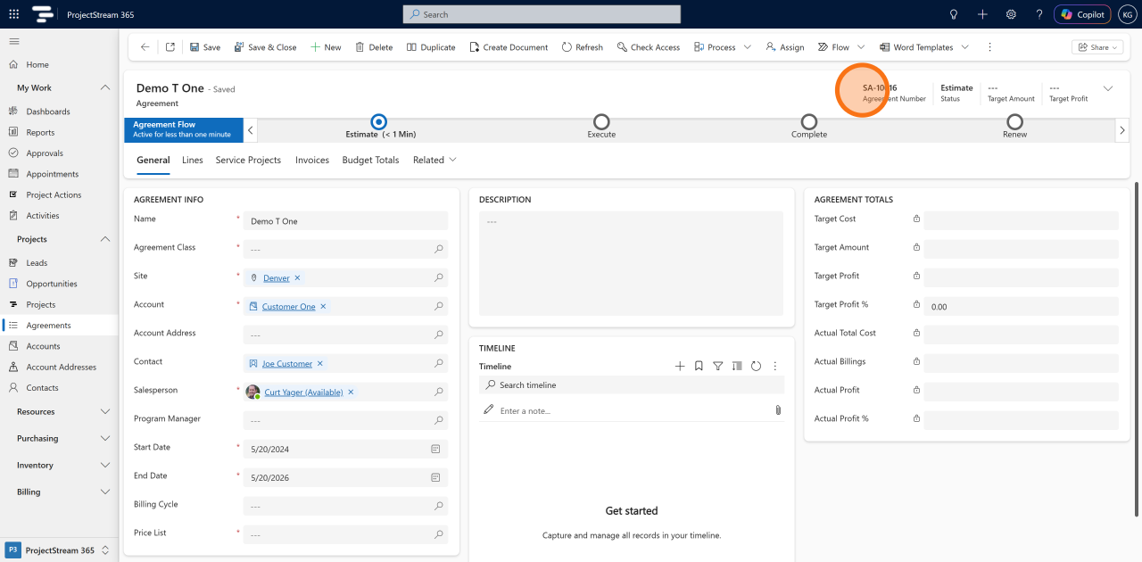Remove Denver from the Site field

click(297, 277)
